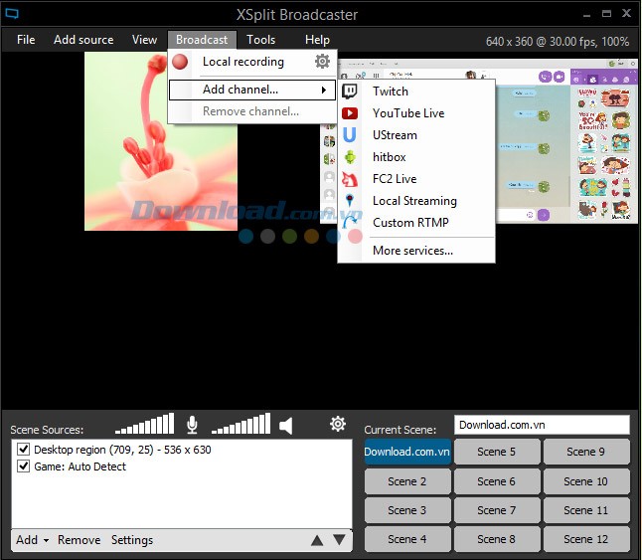Screen dimensions: 642x560
Task: Move source down with down arrow
Action: point(339,539)
